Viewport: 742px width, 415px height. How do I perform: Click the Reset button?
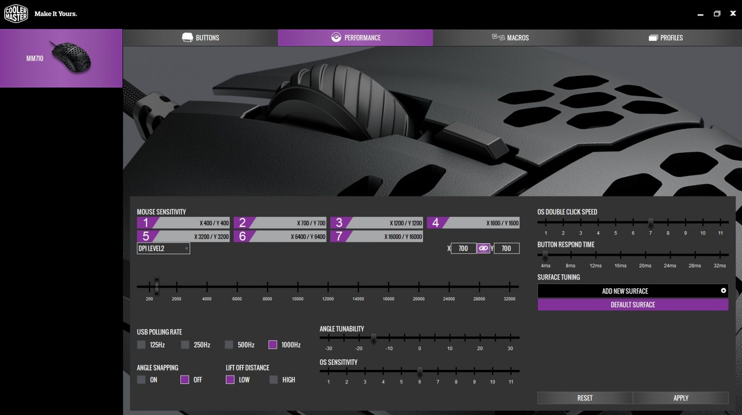click(585, 398)
